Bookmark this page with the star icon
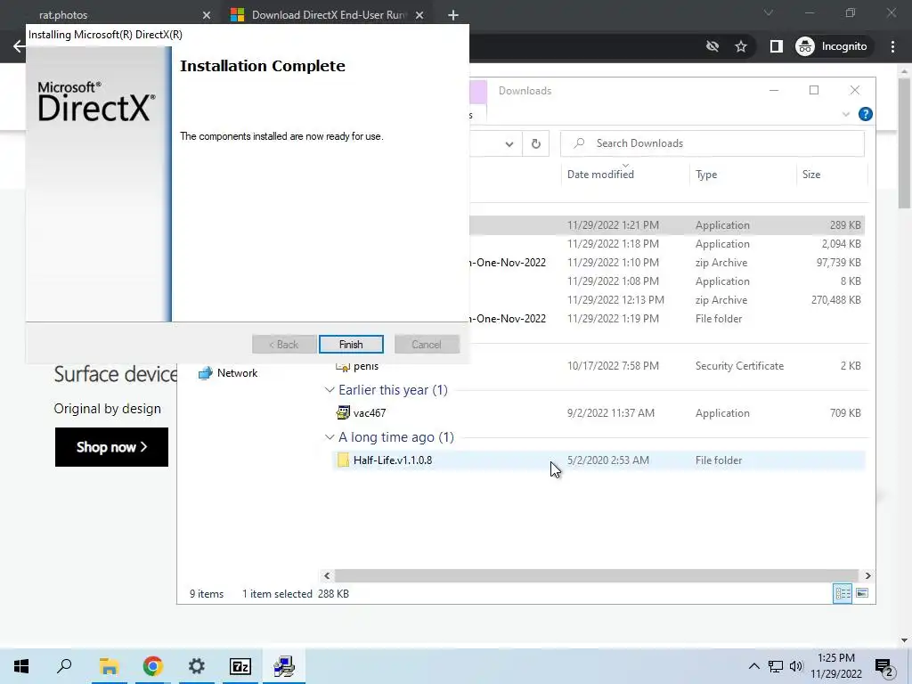This screenshot has width=912, height=684. point(740,46)
